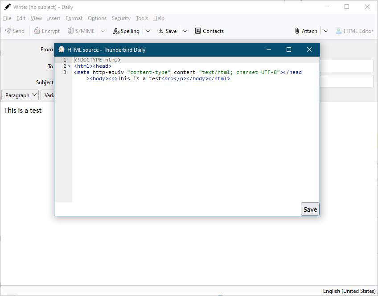Click the S/MIME toolbar button

81,31
